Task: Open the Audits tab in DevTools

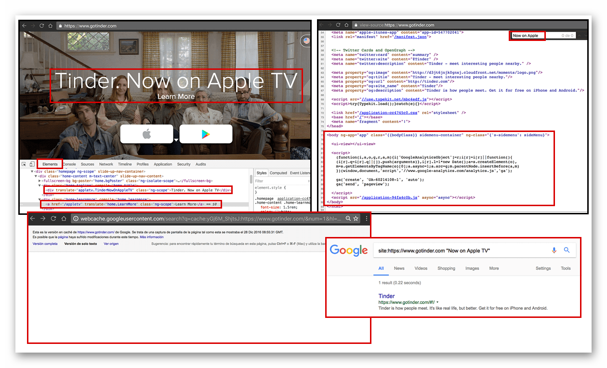Action: 201,164
